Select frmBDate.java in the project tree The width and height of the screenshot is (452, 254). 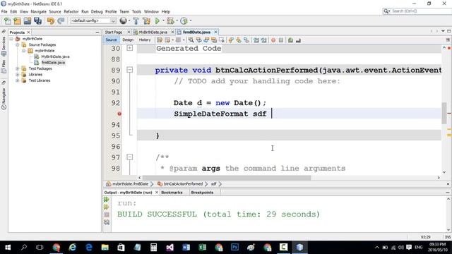pyautogui.click(x=53, y=63)
